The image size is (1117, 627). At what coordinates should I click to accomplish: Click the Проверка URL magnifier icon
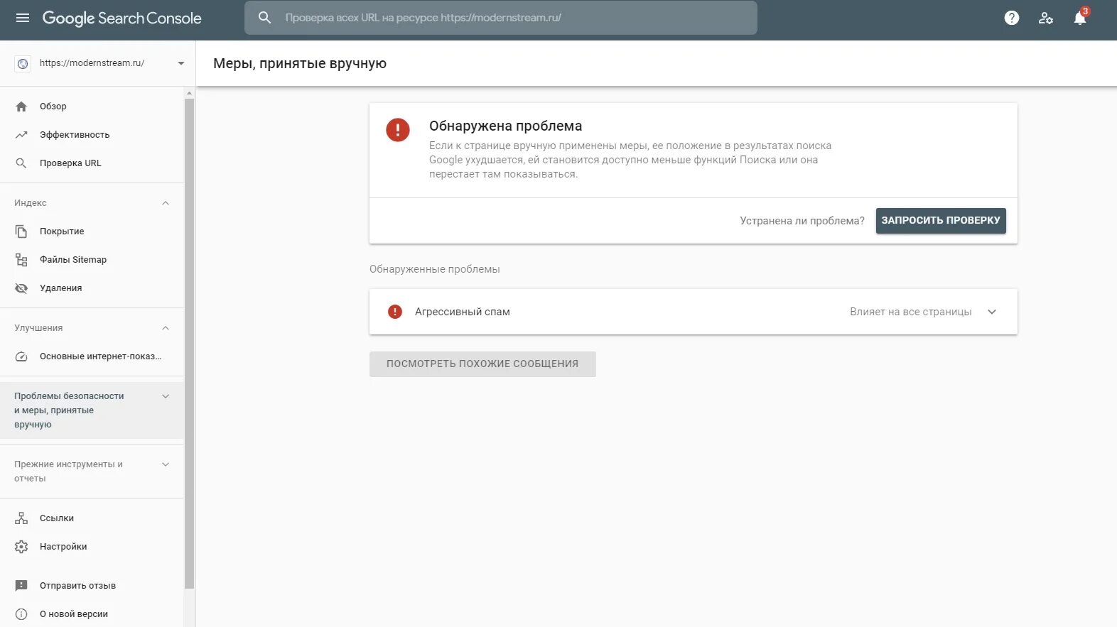pyautogui.click(x=21, y=163)
